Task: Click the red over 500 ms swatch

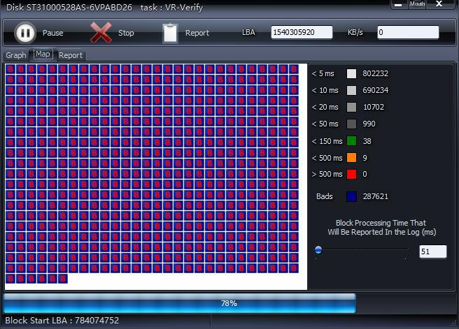Action: [x=351, y=175]
